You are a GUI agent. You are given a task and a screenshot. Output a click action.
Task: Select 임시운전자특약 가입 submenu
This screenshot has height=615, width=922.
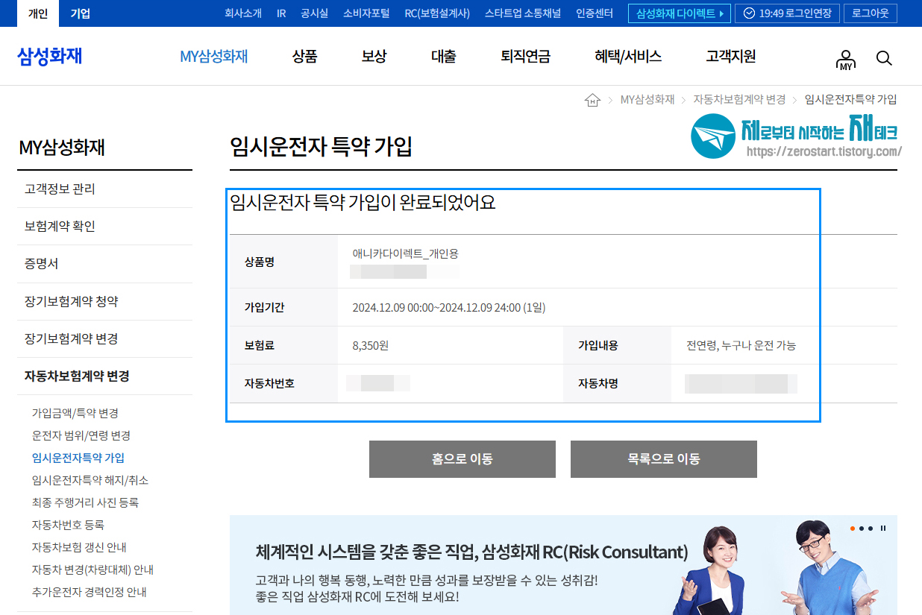78,458
